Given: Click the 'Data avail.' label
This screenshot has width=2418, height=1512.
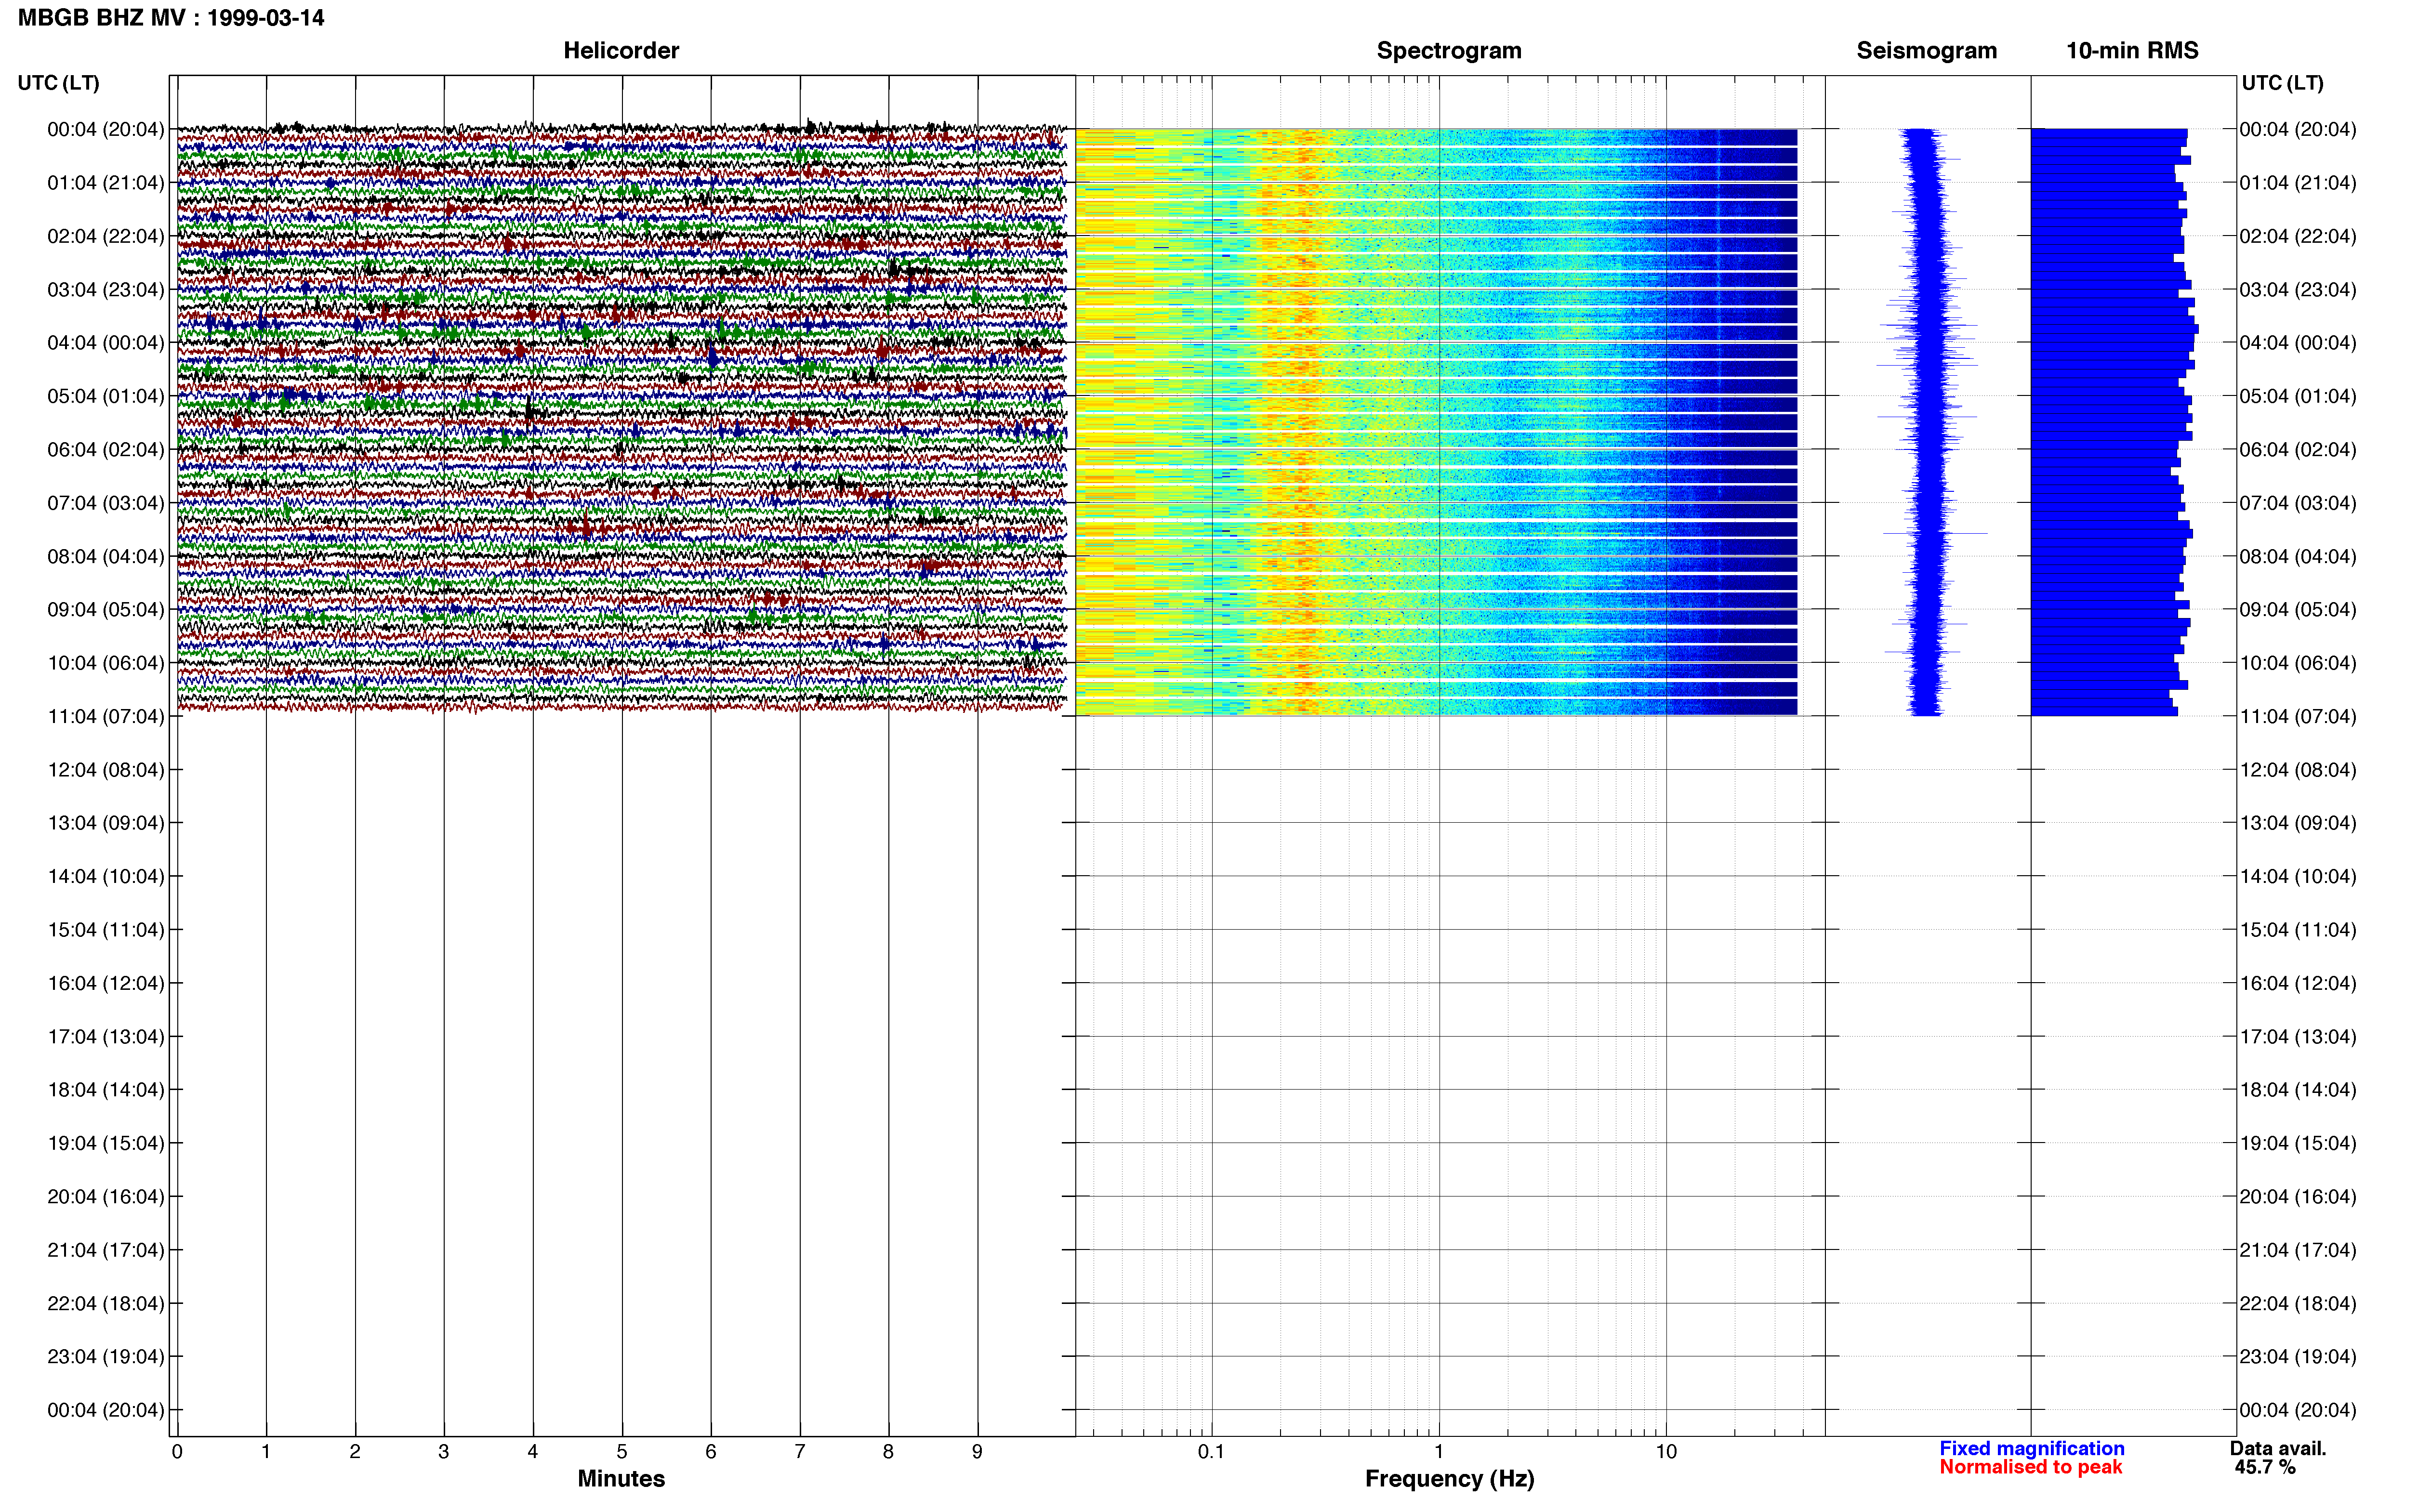Looking at the screenshot, I should [2278, 1448].
